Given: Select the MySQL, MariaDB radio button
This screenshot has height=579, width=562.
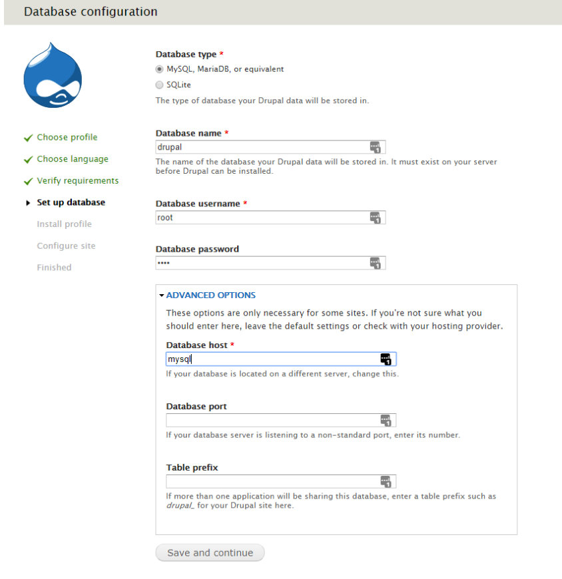Looking at the screenshot, I should (158, 69).
